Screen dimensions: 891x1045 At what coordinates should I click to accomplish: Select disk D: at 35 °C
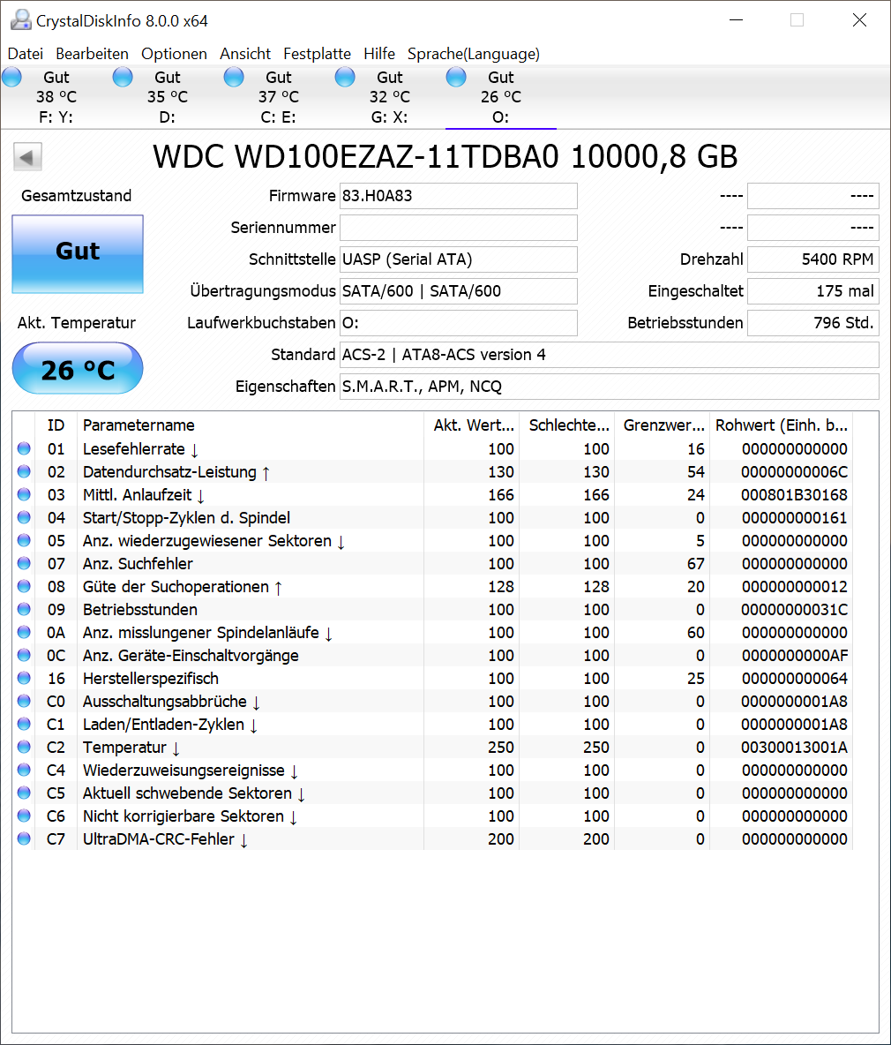[167, 97]
